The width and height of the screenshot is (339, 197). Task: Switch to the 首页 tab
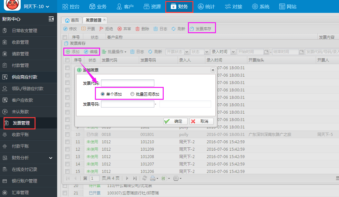click(72, 20)
